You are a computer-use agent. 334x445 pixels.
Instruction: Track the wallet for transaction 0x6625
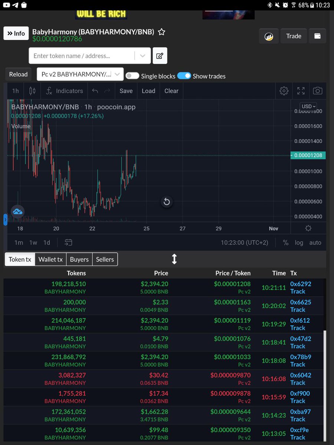click(x=298, y=310)
